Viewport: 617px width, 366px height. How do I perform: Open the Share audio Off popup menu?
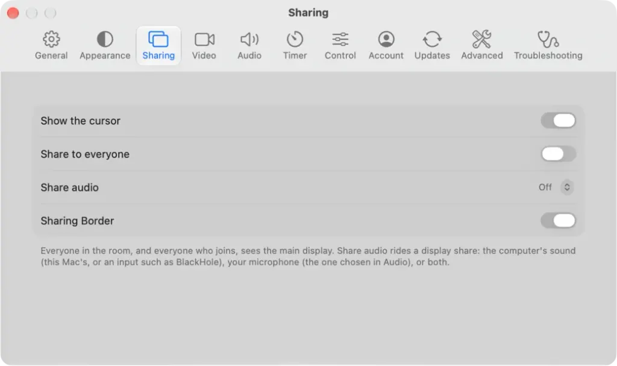[x=556, y=187]
